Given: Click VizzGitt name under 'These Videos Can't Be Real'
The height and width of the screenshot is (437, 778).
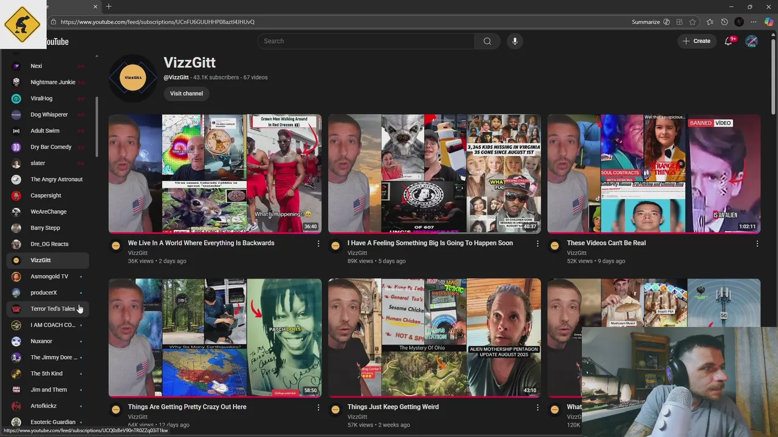Looking at the screenshot, I should (577, 253).
